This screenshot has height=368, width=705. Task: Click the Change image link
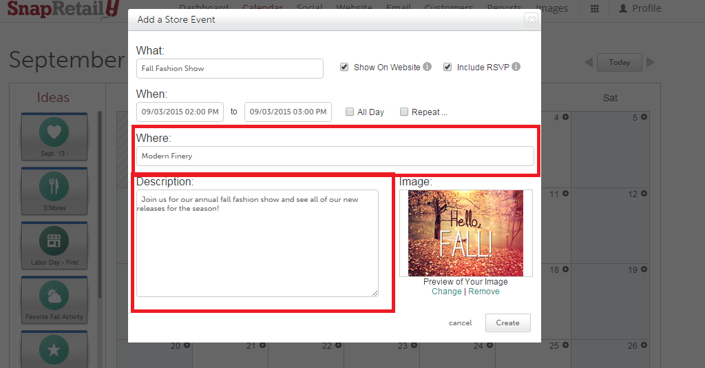(x=446, y=292)
